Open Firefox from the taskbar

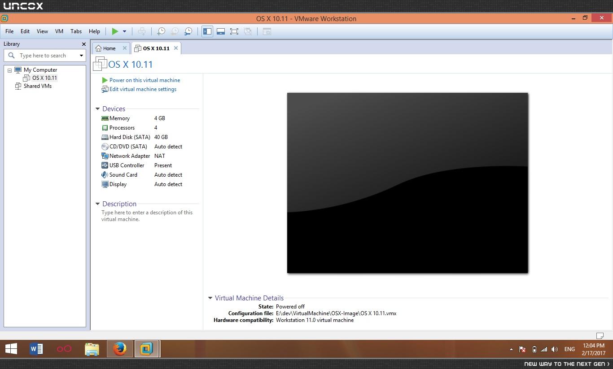tap(119, 349)
